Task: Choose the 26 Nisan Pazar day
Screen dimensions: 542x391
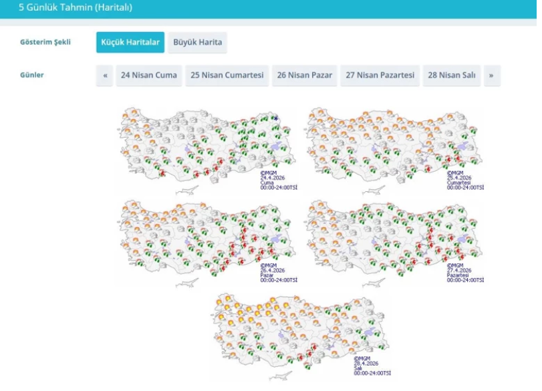Action: click(305, 76)
